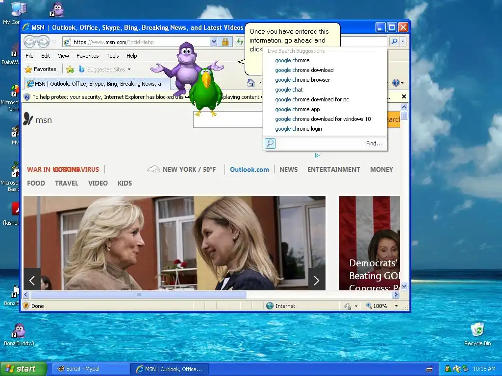This screenshot has width=502, height=376.
Task: Click the horizontal scrollbar thumb
Action: 138,294
